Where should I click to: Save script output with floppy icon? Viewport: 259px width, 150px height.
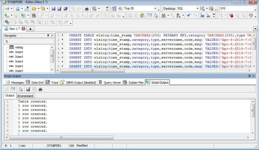point(28,89)
